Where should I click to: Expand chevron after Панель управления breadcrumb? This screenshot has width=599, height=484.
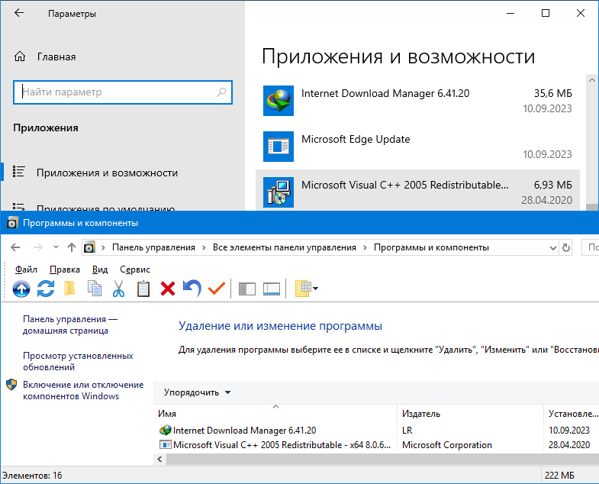103,248
